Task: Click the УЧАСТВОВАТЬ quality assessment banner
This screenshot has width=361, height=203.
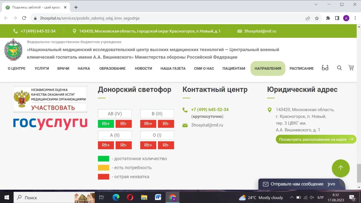Action: point(50,99)
